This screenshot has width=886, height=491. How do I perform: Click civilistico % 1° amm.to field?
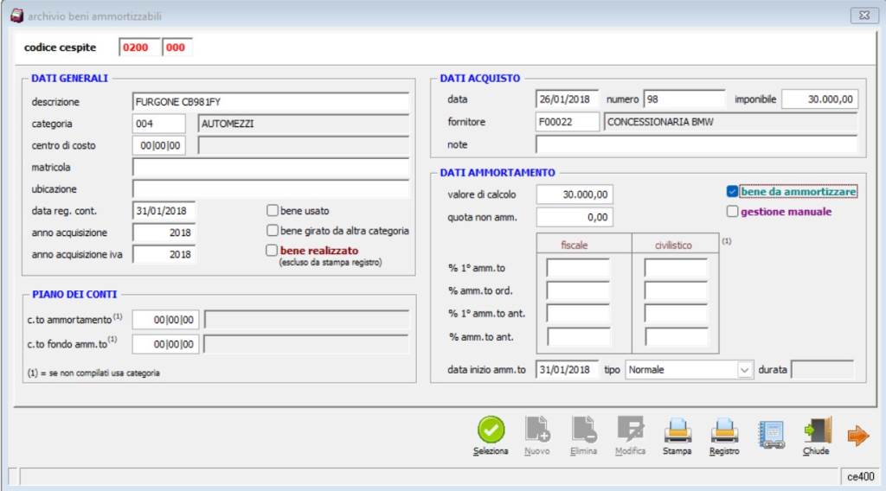[676, 268]
